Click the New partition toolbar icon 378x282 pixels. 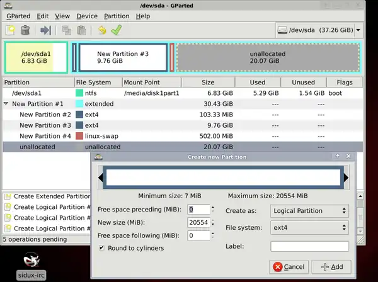(10, 30)
